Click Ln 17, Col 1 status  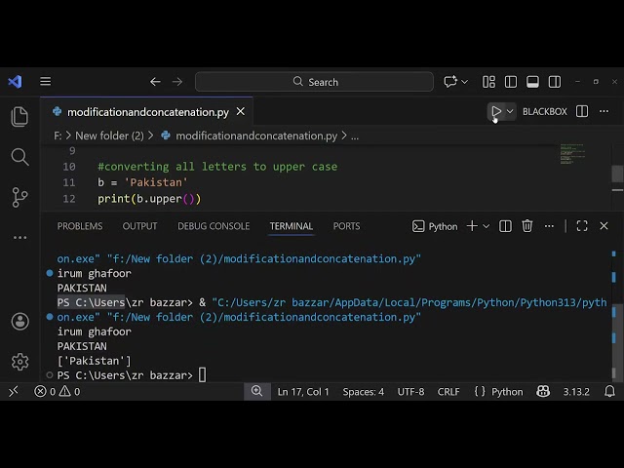coord(303,392)
